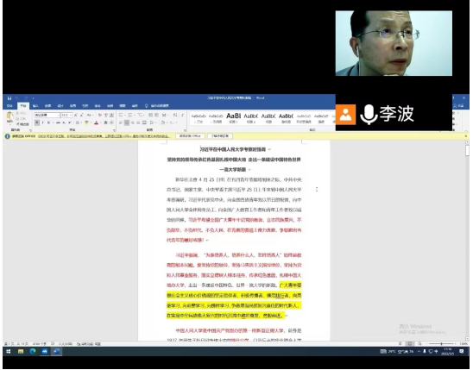
Task: Toggle center paragraph alignment
Action: 127,122
